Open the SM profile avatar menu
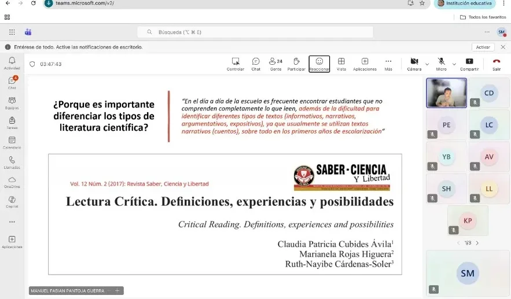The width and height of the screenshot is (511, 299). pos(501,32)
